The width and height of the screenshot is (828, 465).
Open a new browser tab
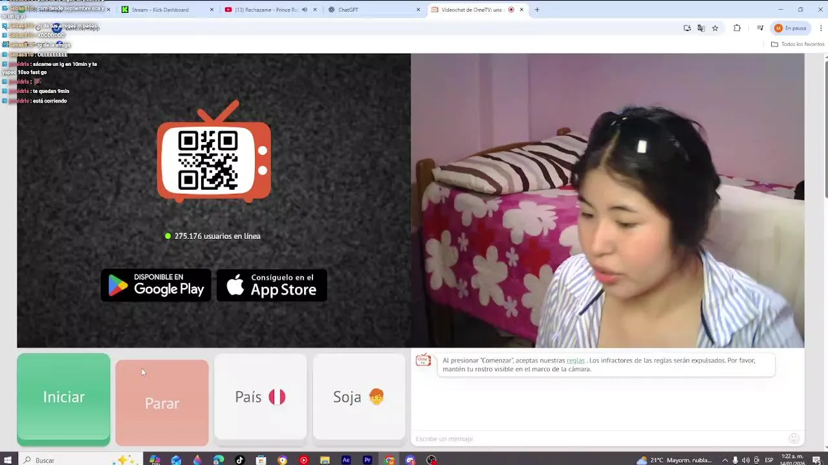pos(537,10)
